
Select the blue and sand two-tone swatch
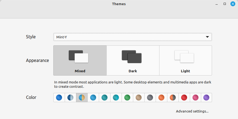coord(82,98)
